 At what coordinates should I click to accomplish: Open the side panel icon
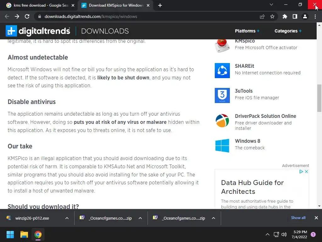click(x=295, y=16)
